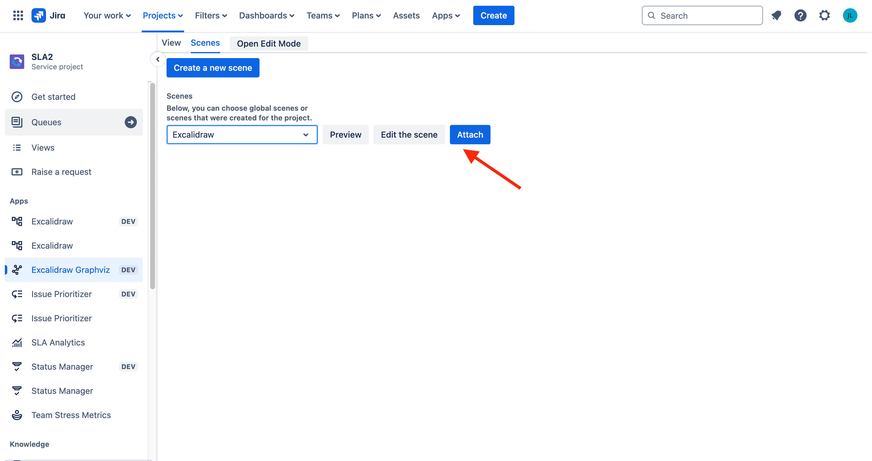Click the search magnifier icon
The width and height of the screenshot is (872, 461).
(651, 15)
